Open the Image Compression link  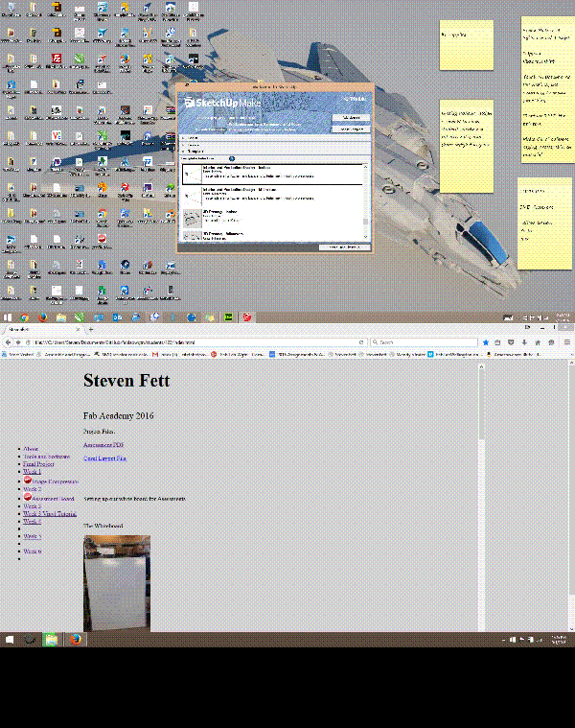56,481
